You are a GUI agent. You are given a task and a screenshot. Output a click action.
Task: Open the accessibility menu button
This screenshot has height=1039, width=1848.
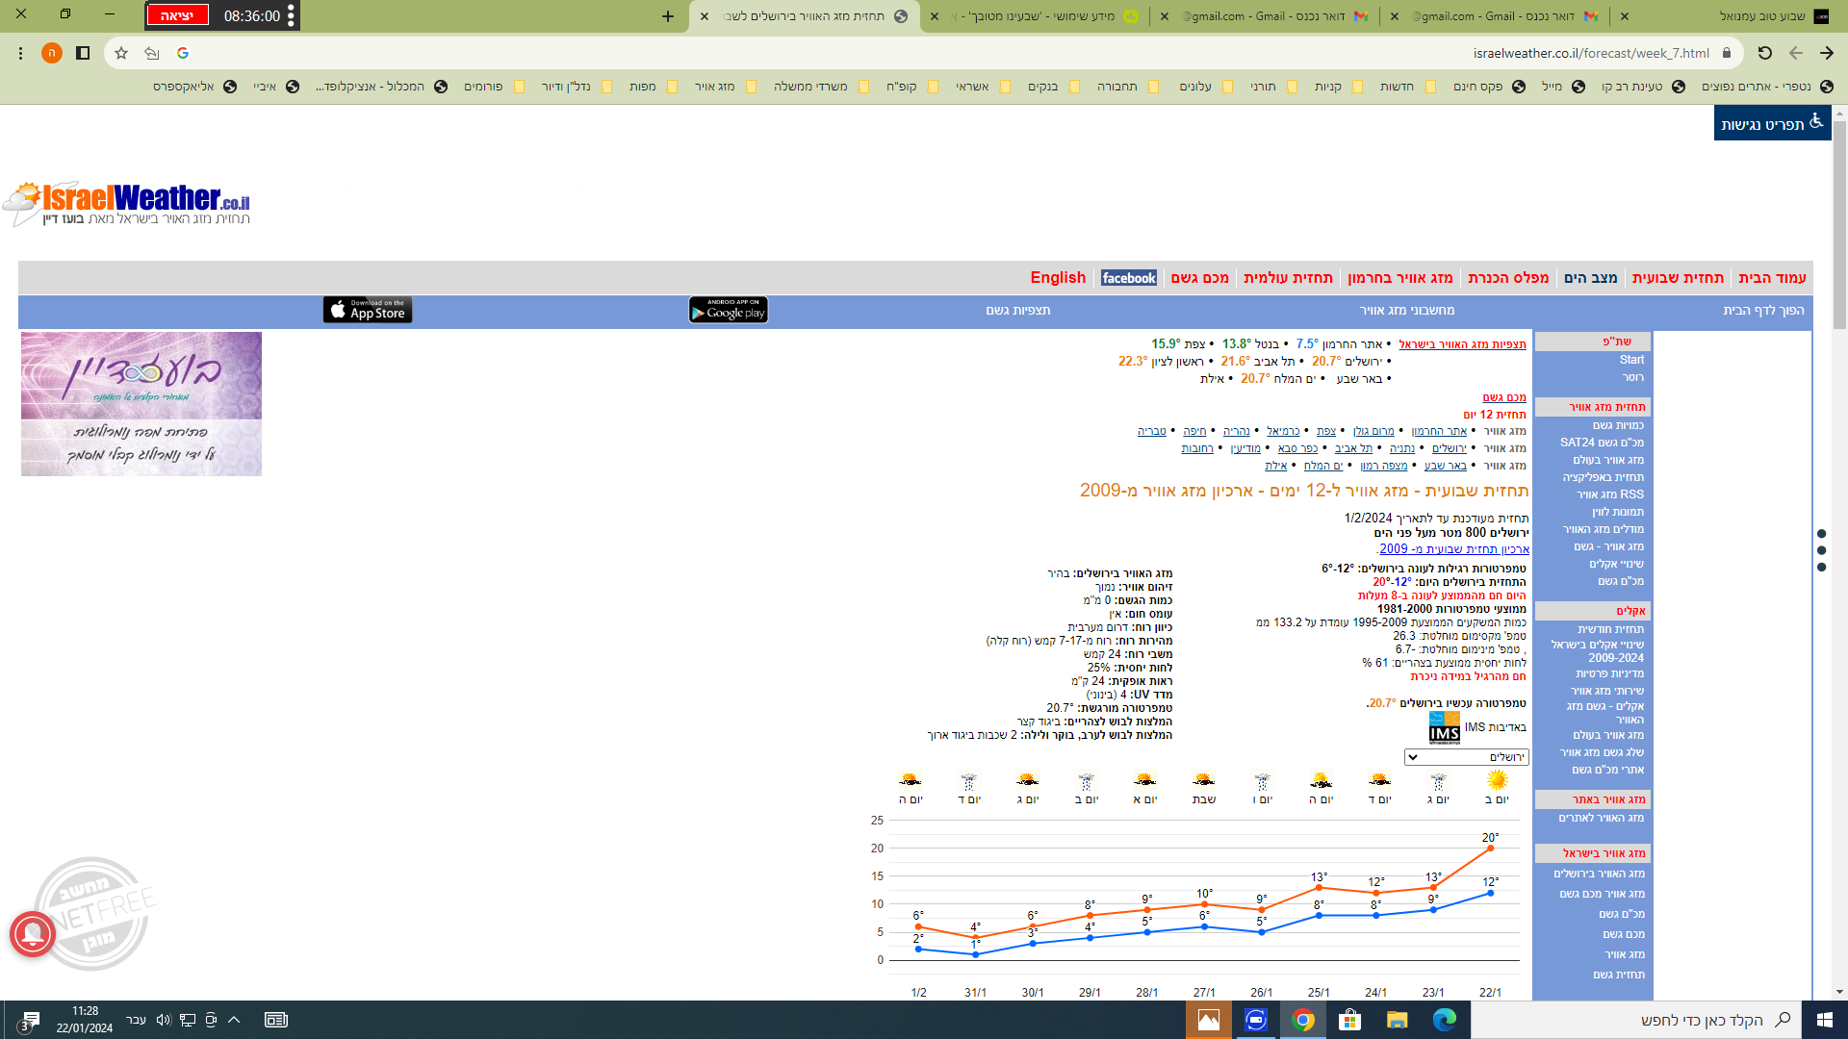pyautogui.click(x=1772, y=123)
